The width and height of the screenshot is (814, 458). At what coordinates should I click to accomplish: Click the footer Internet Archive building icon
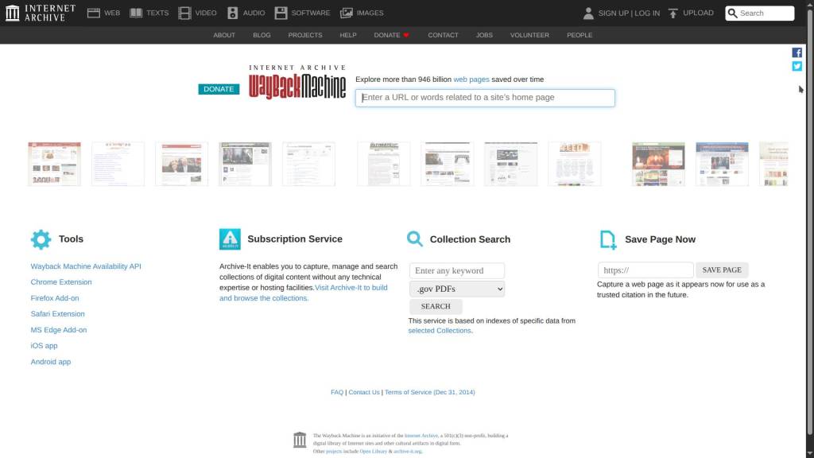click(x=300, y=440)
